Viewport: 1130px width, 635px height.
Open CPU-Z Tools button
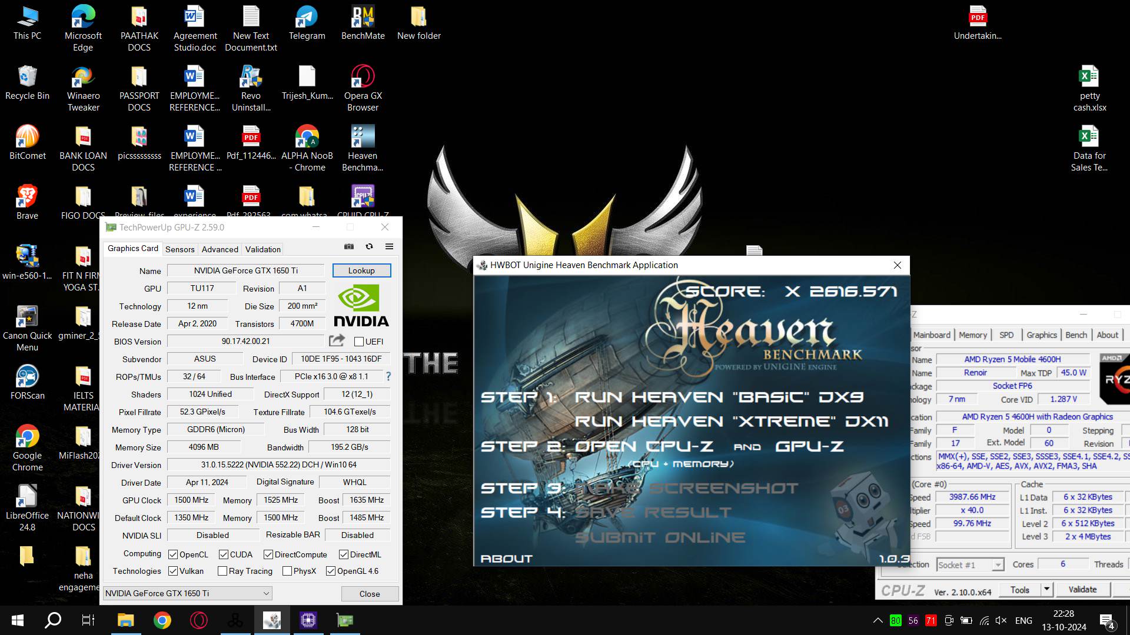pos(1020,589)
